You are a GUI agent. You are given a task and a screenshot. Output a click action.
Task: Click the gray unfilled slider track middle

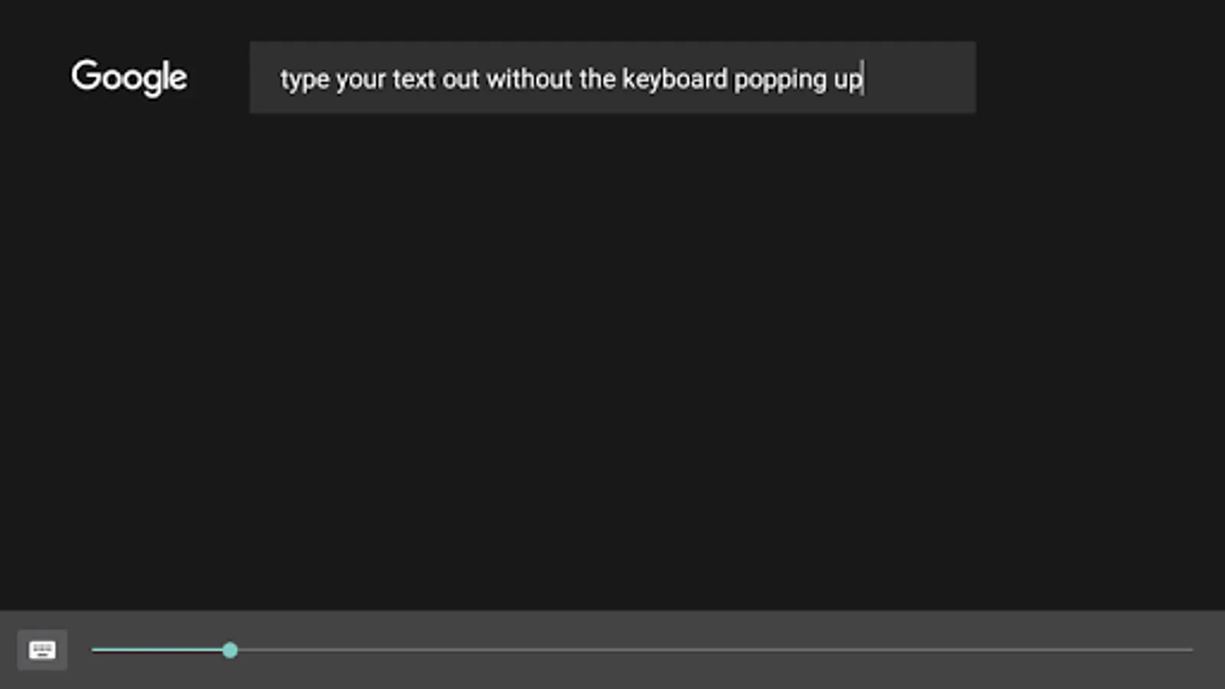pyautogui.click(x=712, y=650)
